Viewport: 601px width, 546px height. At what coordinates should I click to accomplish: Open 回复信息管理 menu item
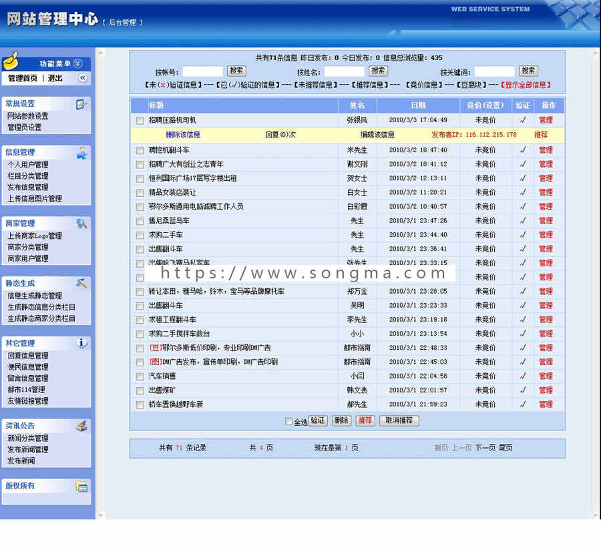tap(28, 356)
